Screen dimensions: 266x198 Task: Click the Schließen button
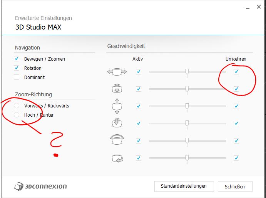point(235,186)
